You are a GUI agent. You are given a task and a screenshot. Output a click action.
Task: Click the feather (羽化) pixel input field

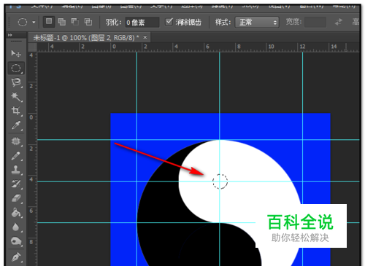point(142,23)
